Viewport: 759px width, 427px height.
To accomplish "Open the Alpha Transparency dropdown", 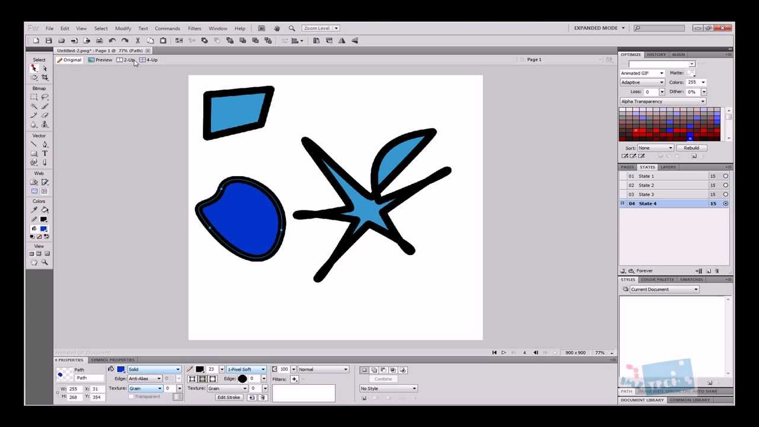I will [663, 101].
